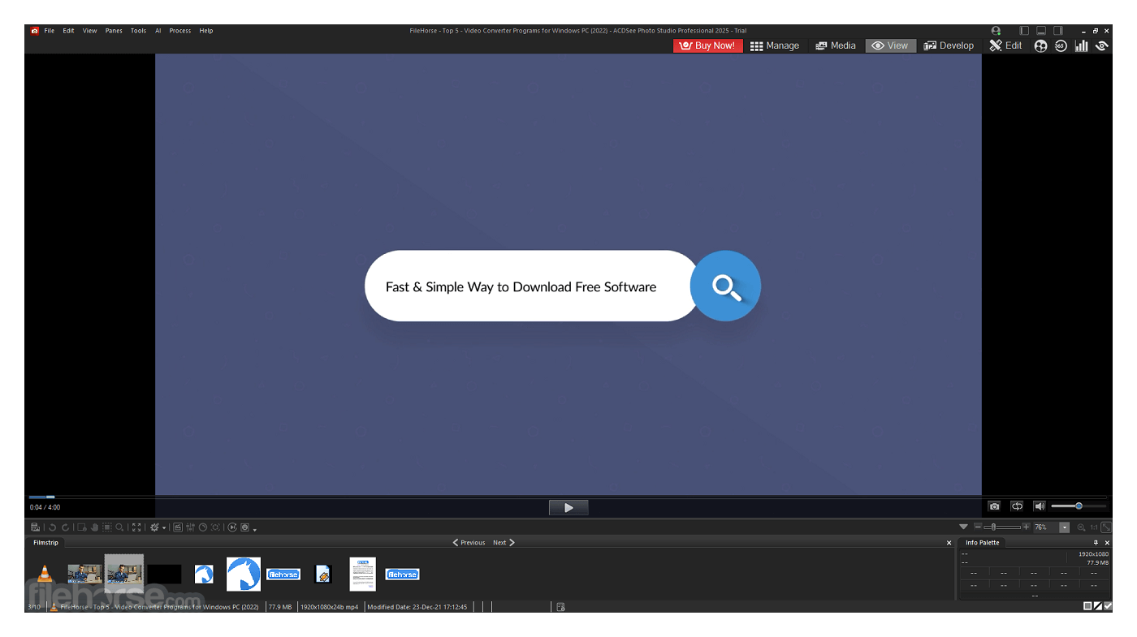Rotate the image left
The width and height of the screenshot is (1137, 637).
click(52, 527)
